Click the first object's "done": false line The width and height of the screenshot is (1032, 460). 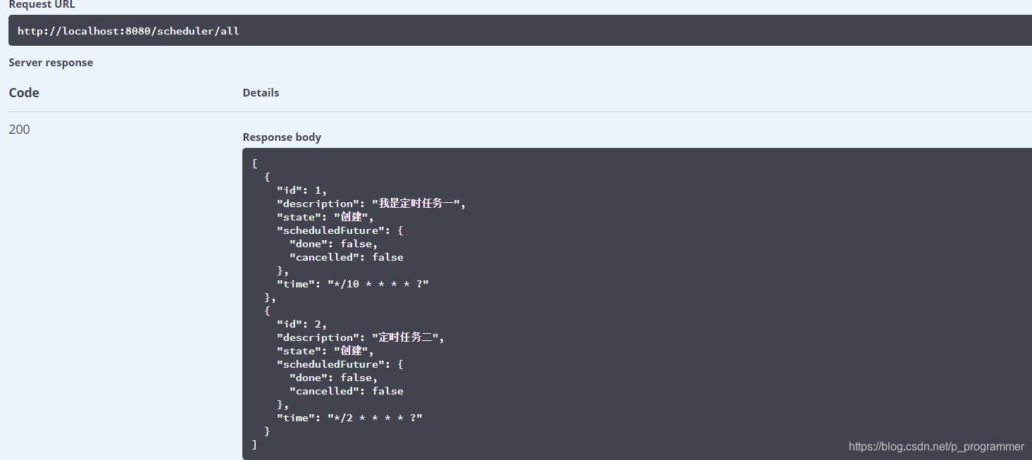coord(333,244)
